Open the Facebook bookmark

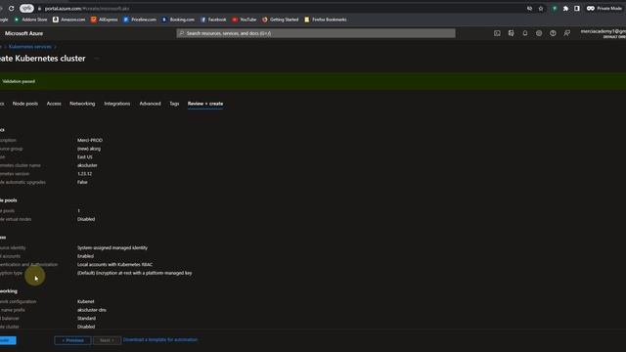(213, 20)
